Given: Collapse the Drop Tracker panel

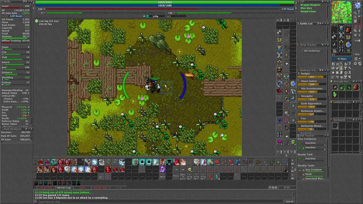Looking at the screenshot, I should tap(326, 45).
